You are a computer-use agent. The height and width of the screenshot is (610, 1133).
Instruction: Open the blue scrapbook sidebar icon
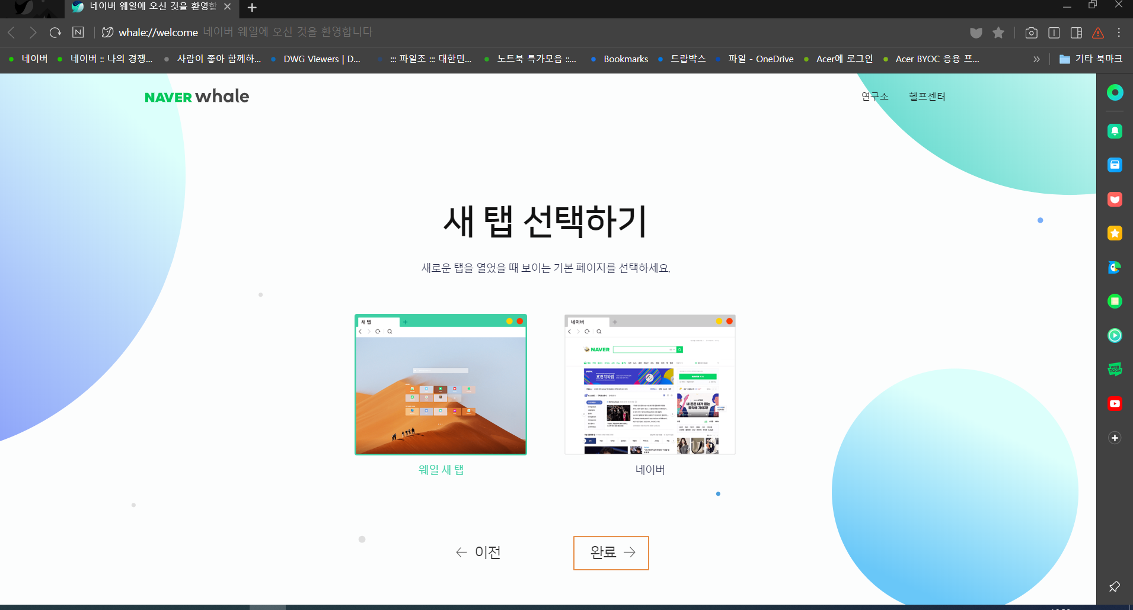tap(1115, 165)
